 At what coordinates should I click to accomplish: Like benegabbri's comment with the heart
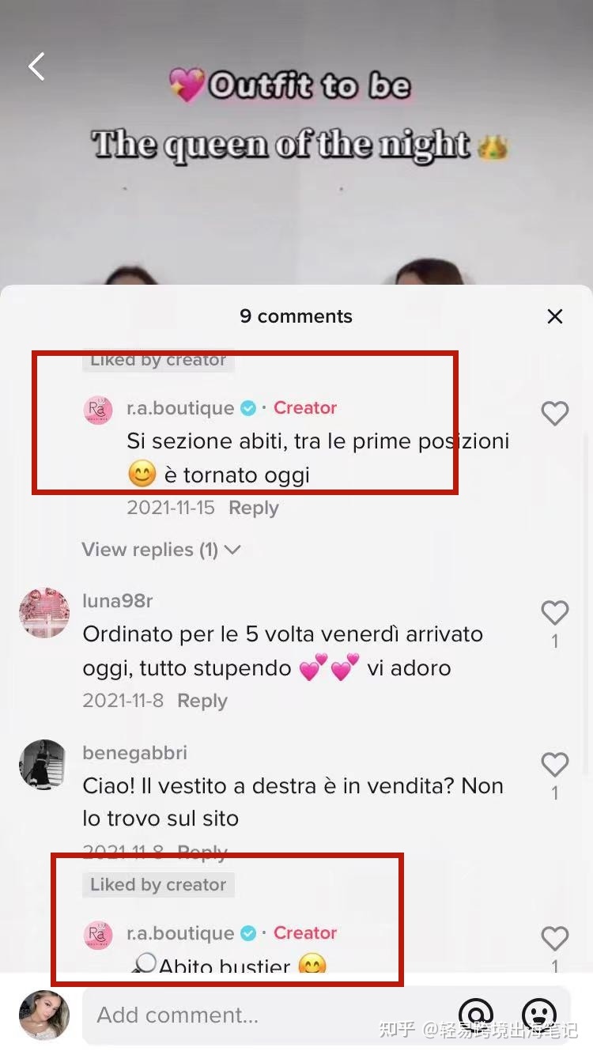(555, 764)
